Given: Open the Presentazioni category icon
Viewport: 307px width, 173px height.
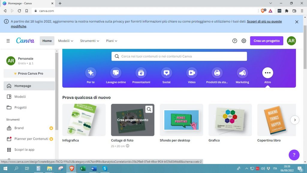Looking at the screenshot, I should (141, 73).
